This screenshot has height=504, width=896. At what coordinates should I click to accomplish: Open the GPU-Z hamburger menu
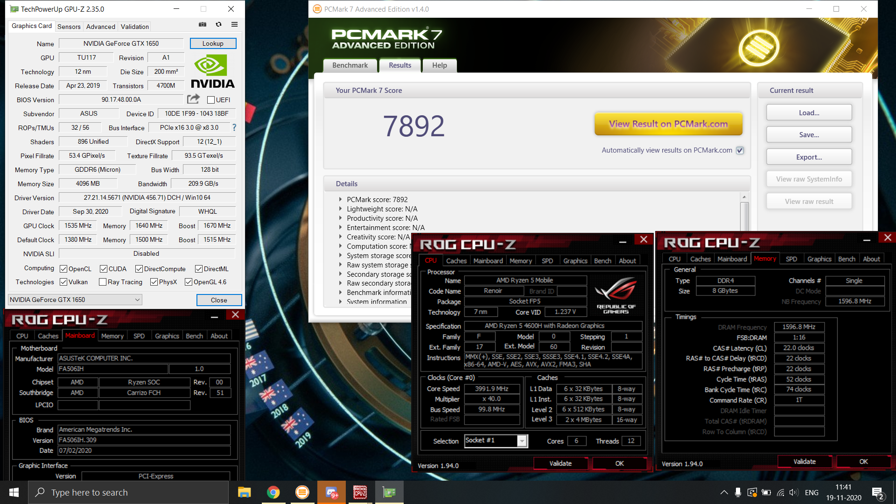point(234,25)
